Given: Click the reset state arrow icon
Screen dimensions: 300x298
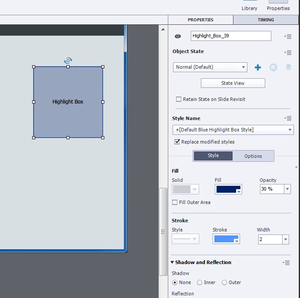Looking at the screenshot, I should click(x=273, y=67).
